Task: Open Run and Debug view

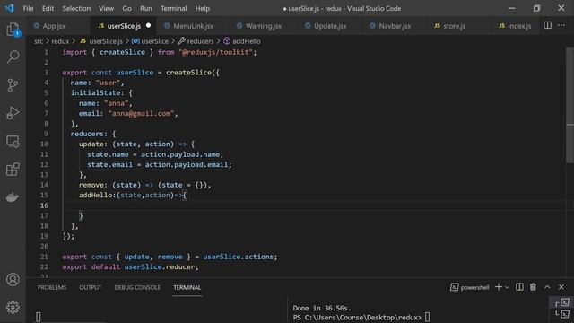Action: coord(13,113)
